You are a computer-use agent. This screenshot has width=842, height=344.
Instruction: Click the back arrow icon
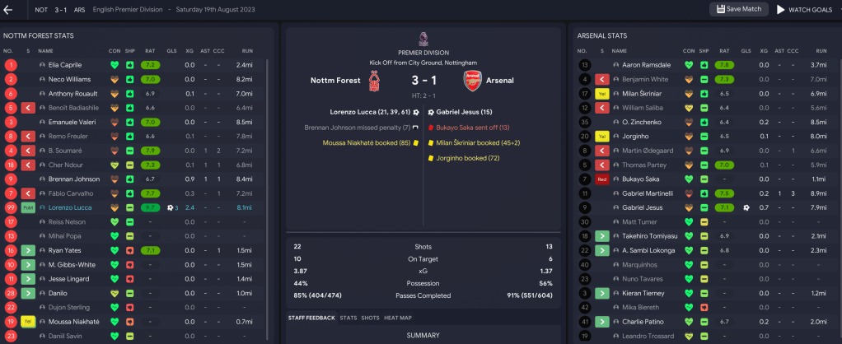click(8, 10)
